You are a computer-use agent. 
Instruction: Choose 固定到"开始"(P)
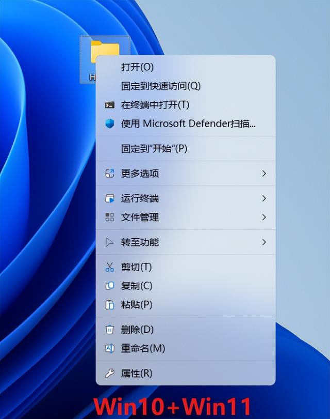(x=186, y=149)
